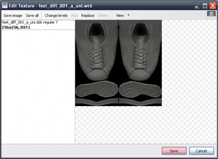Minimize the Edit Texture window
218x159 pixels.
click(197, 6)
